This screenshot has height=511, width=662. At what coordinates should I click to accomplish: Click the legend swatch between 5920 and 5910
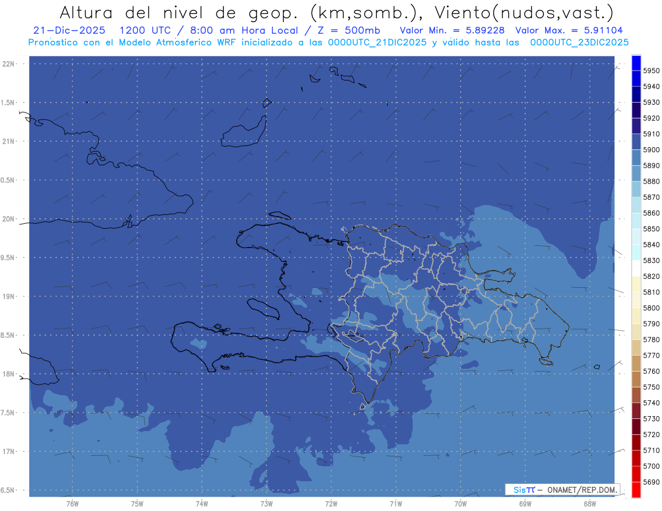click(636, 126)
